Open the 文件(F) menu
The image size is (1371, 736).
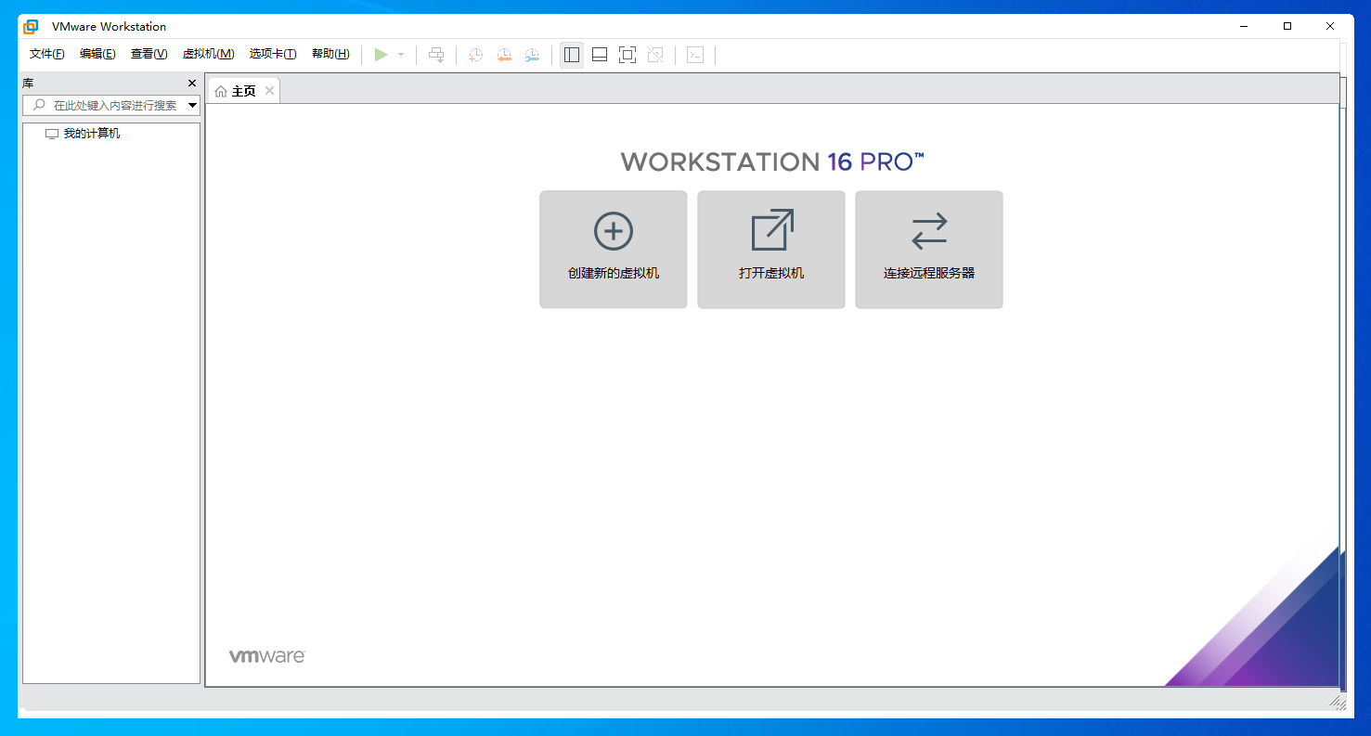[46, 54]
